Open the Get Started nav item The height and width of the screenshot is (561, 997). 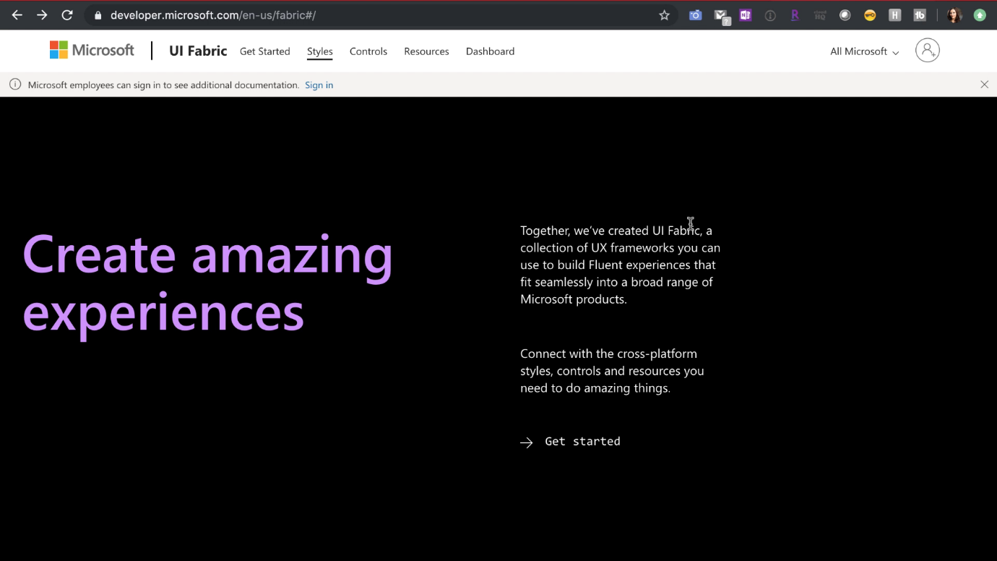(x=265, y=51)
